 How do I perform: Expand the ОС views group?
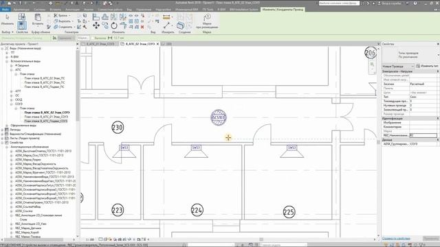coord(12,95)
